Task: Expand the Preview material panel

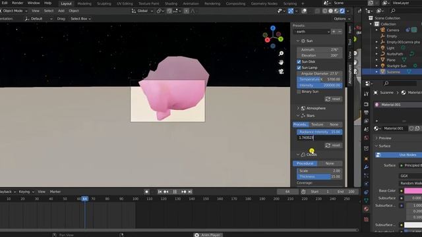Action: [385, 138]
